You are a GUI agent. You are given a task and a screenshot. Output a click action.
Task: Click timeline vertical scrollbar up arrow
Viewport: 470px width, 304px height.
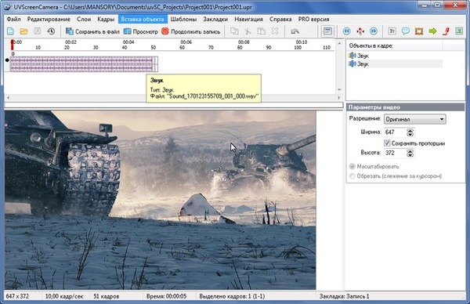tap(339, 43)
